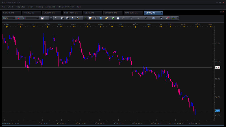
Task: Select the fan lines drawing tool
Action: coord(138,18)
